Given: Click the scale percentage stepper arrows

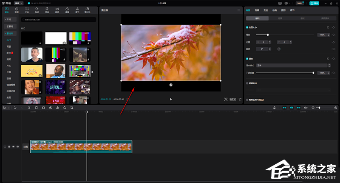Looking at the screenshot, I should pyautogui.click(x=329, y=35).
